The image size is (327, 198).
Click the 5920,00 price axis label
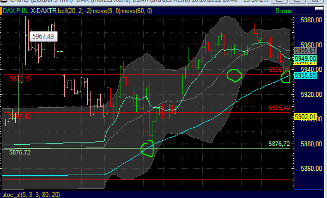pos(311,95)
